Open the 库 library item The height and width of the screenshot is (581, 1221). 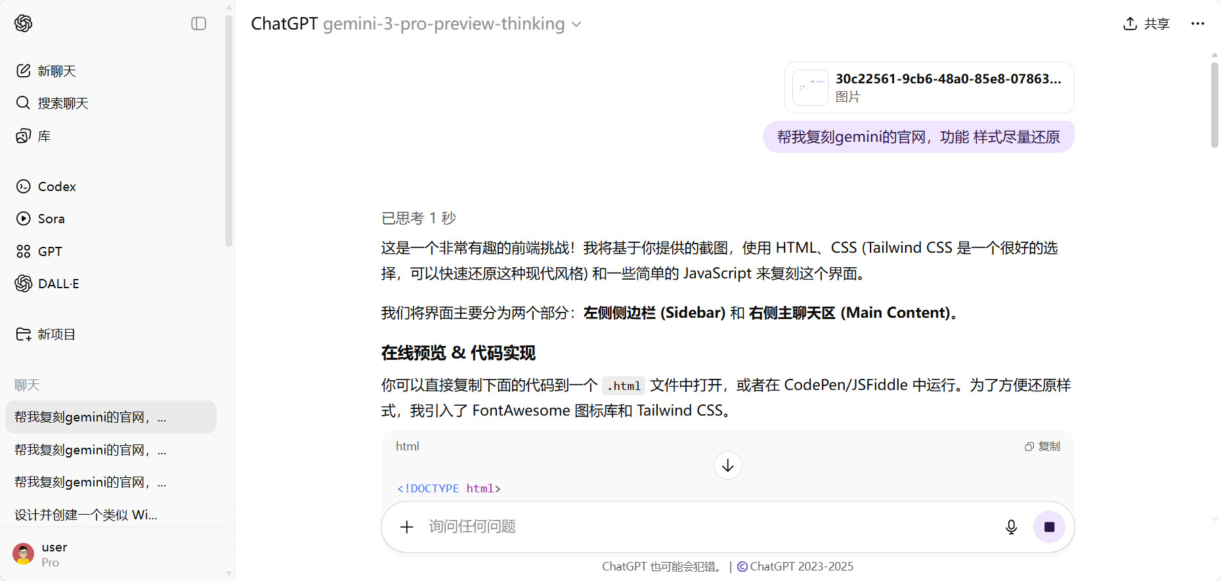point(33,136)
